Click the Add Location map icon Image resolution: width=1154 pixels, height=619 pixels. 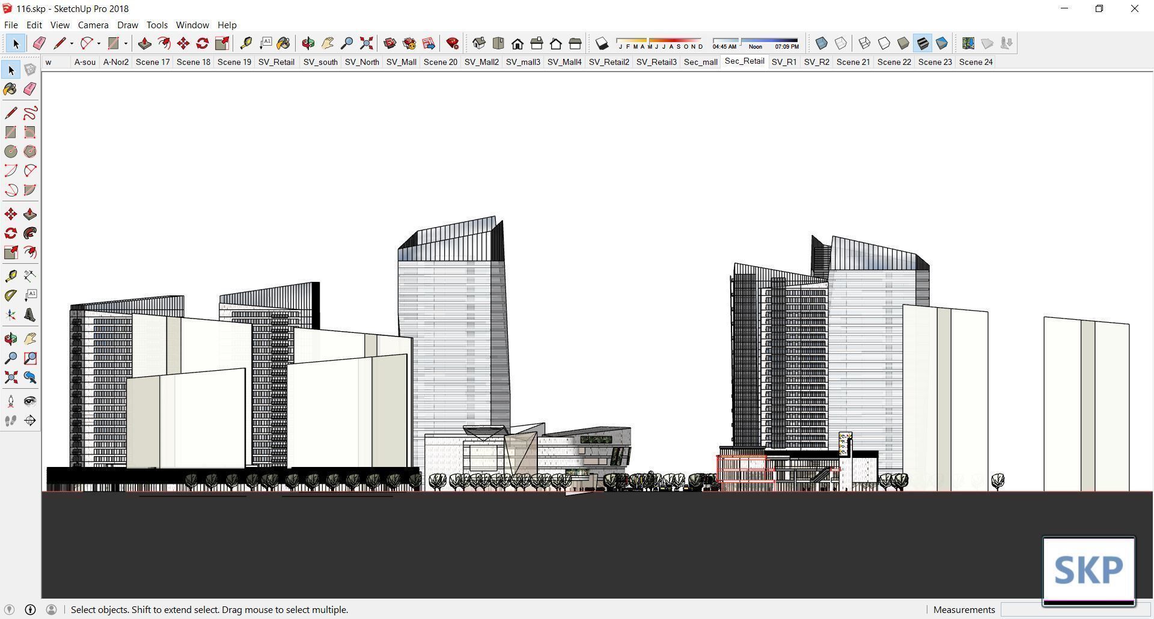[968, 43]
